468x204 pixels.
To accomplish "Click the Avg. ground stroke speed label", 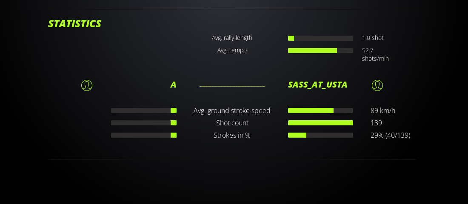I will [x=232, y=110].
